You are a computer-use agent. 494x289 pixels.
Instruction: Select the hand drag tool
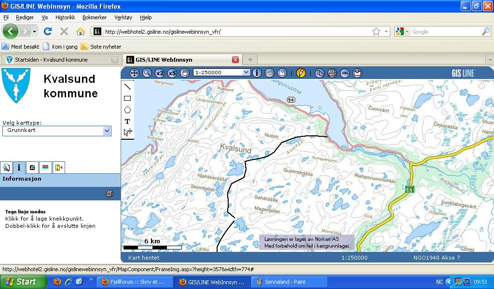coord(185,73)
